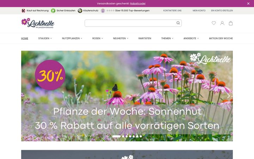Expand the Neuheiten dropdown chevron

[x=127, y=38]
